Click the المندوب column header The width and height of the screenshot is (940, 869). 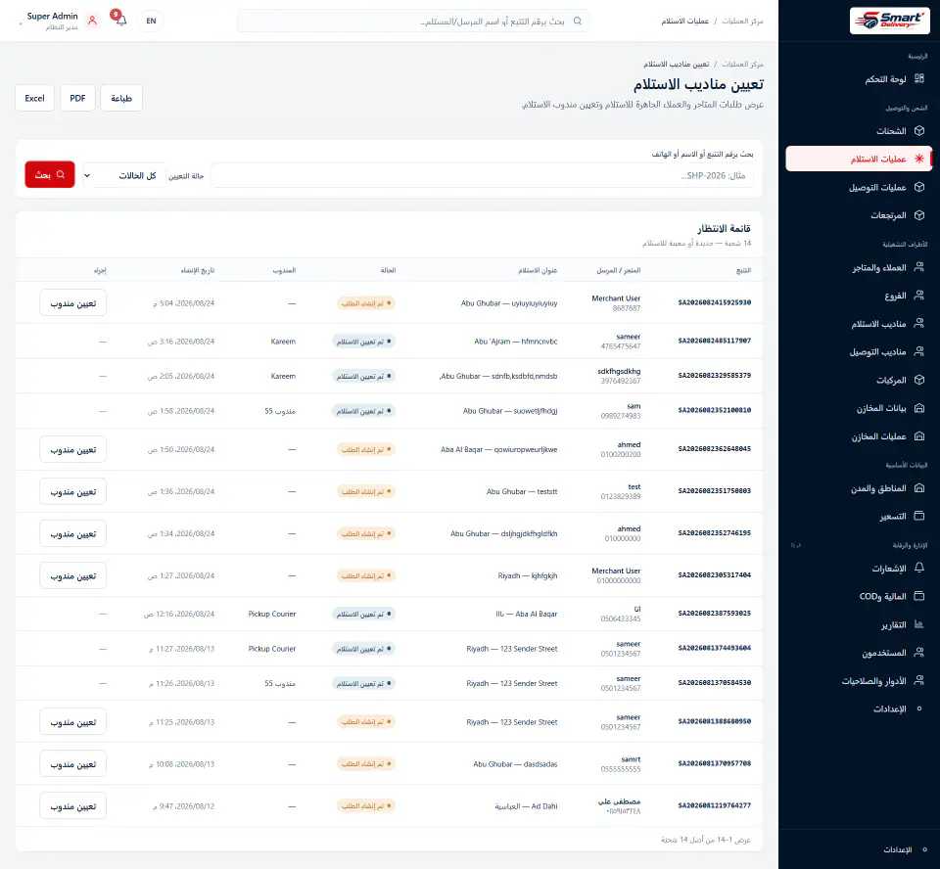[284, 270]
